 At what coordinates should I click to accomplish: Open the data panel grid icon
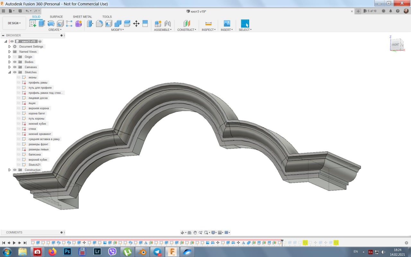click(4, 11)
